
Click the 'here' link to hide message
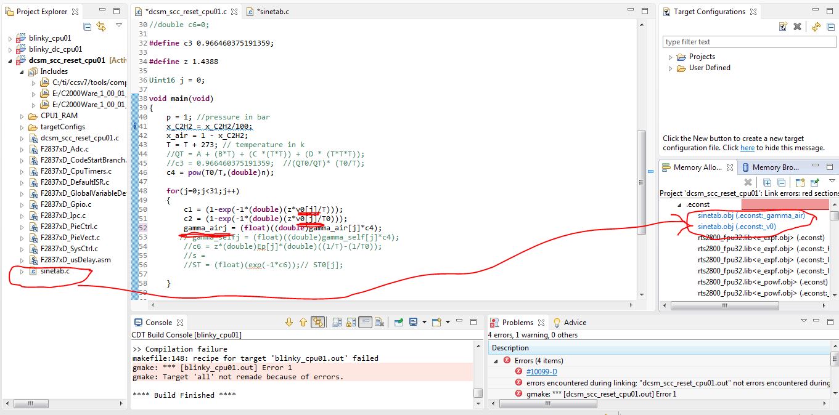747,148
